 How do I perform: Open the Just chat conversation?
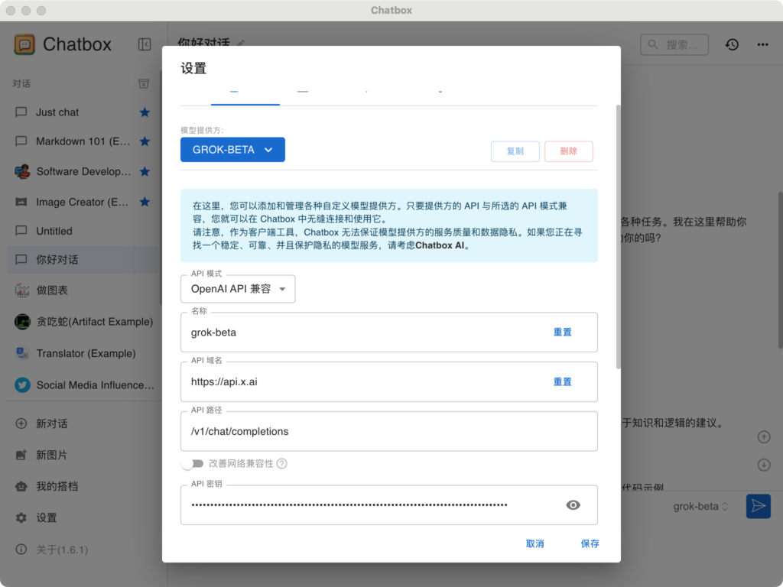point(83,112)
